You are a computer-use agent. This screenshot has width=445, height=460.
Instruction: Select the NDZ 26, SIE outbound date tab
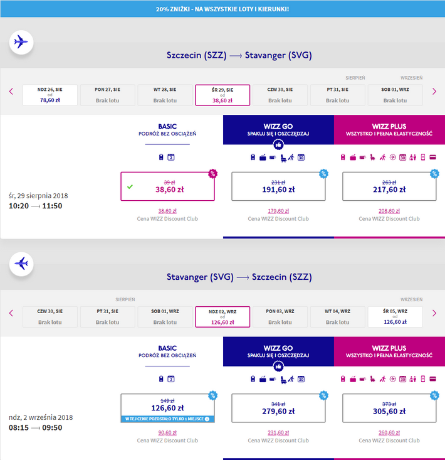pos(50,95)
